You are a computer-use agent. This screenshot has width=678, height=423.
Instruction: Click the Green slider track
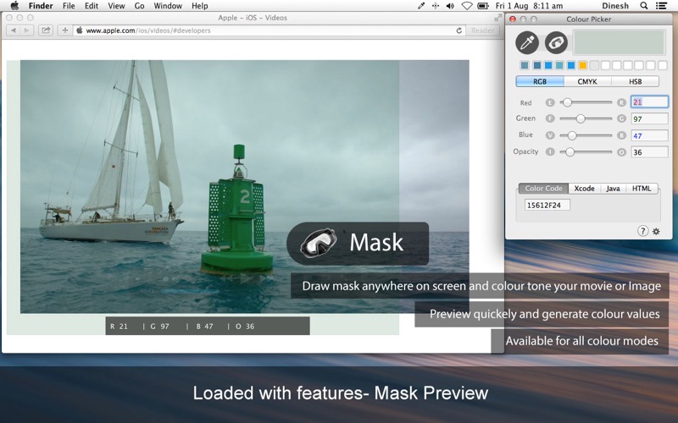[x=586, y=118]
